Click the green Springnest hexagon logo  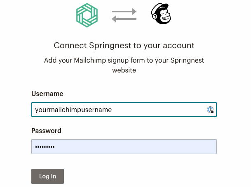click(x=87, y=16)
